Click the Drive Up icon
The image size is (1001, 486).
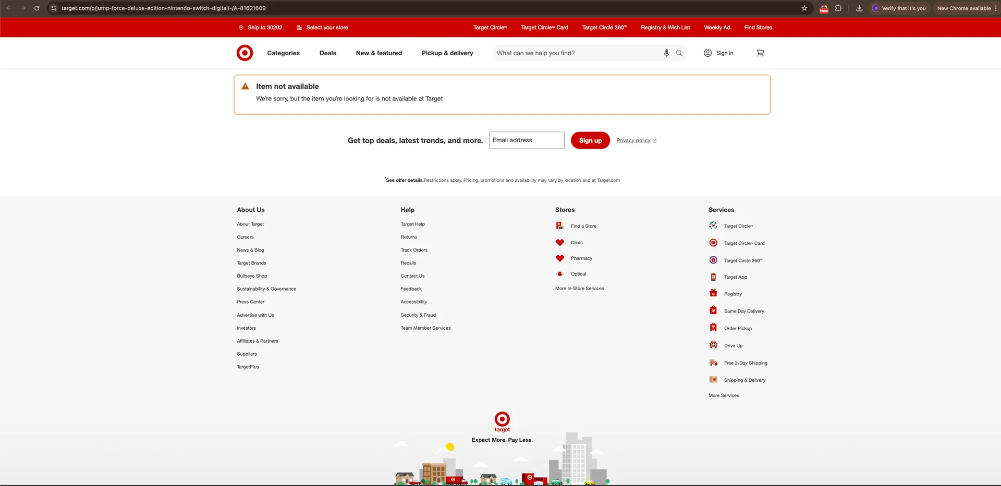coord(713,345)
